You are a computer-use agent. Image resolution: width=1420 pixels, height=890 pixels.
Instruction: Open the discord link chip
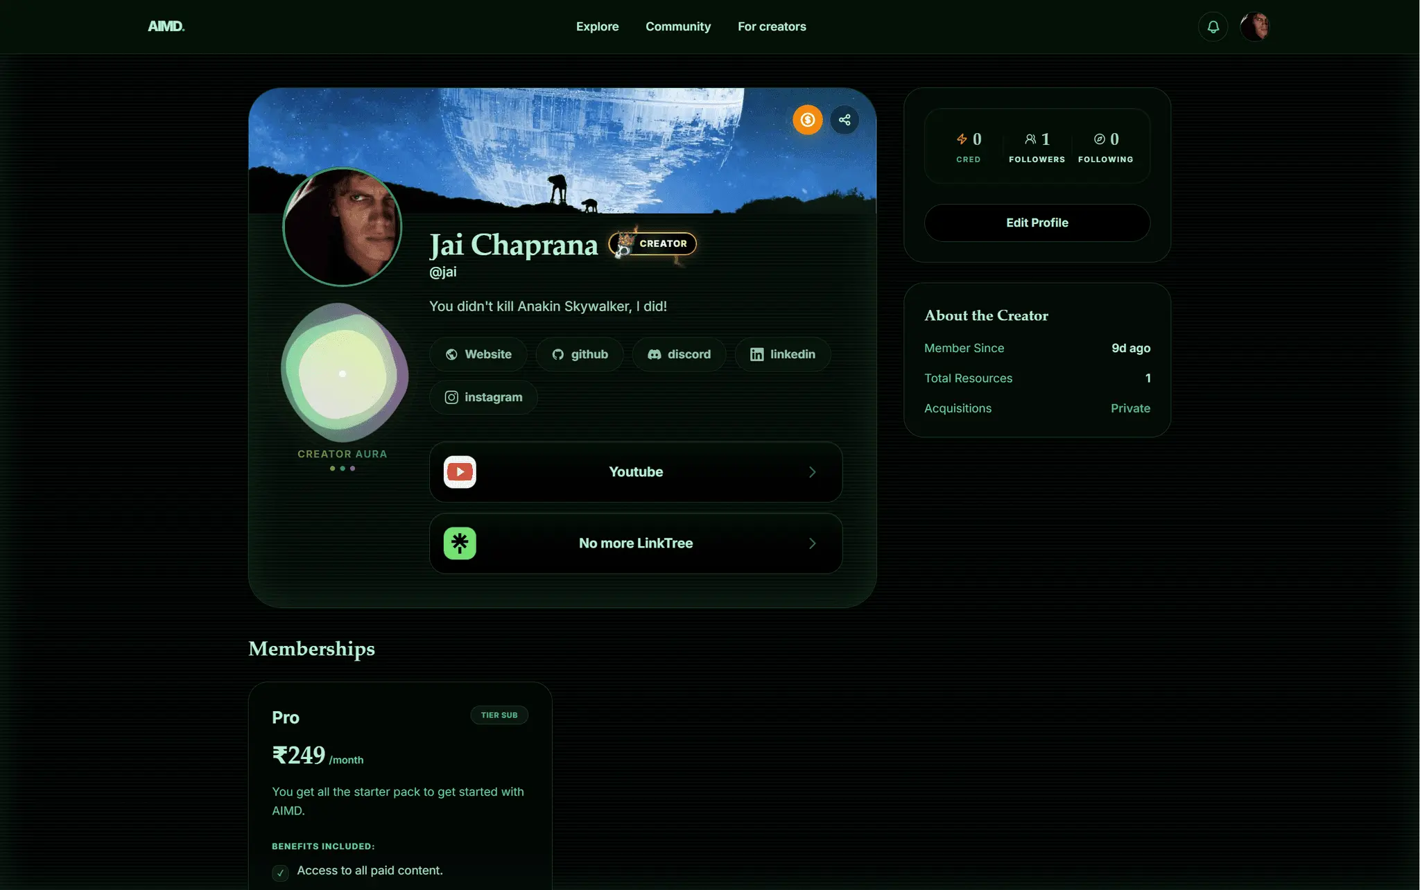click(x=679, y=354)
